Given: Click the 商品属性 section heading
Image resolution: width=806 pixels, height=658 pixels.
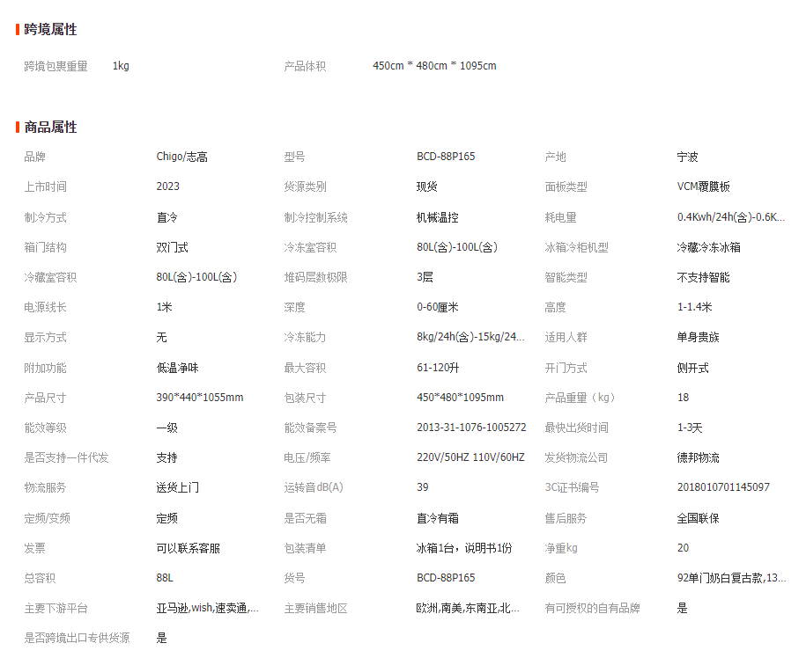Looking at the screenshot, I should [50, 127].
